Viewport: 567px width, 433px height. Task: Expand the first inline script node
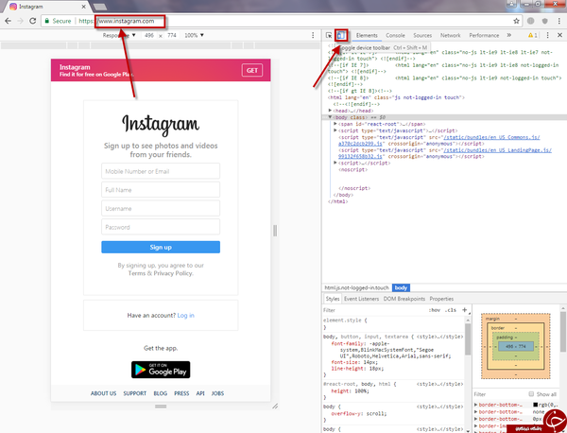[x=335, y=130]
